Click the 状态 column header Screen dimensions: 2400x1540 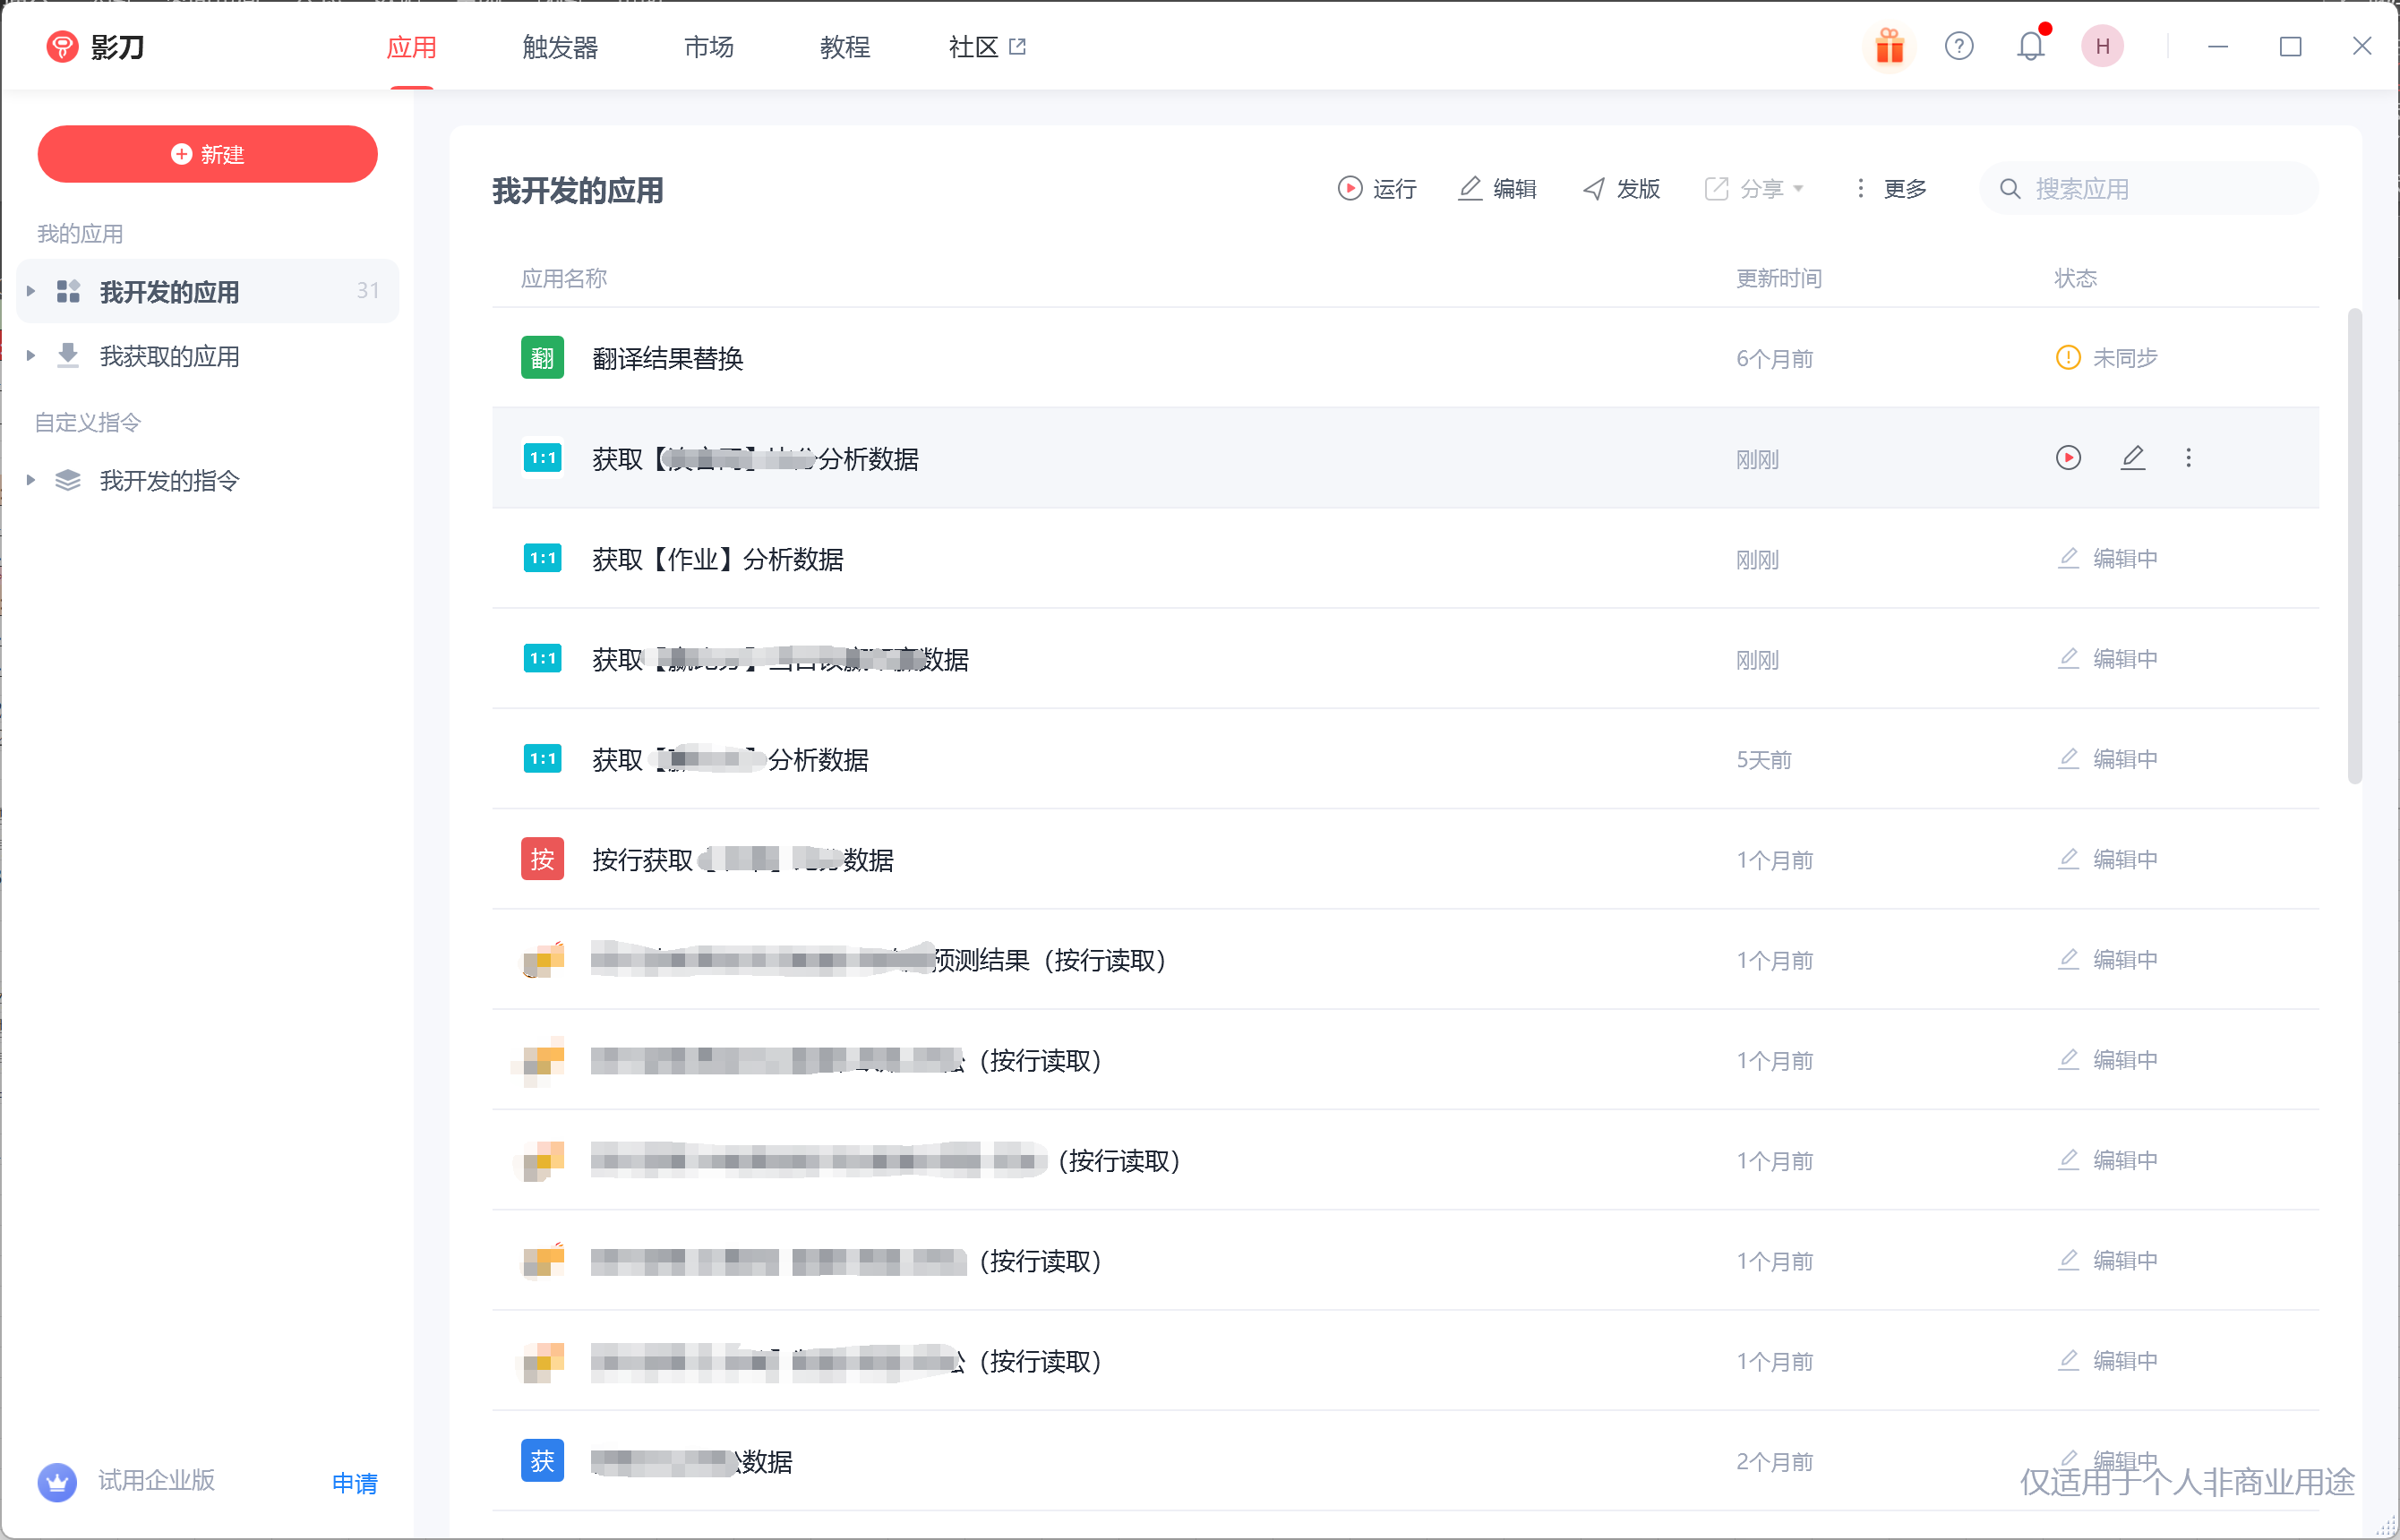coord(2075,278)
